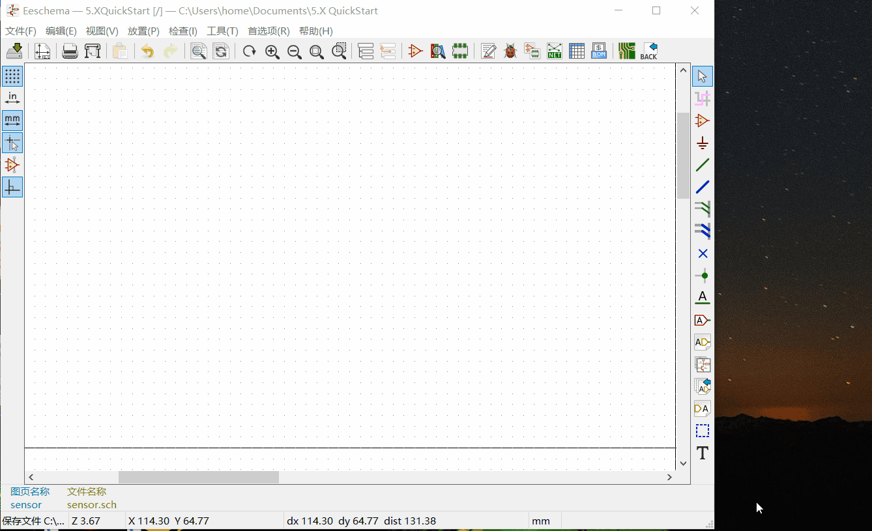872x531 pixels.
Task: Expand the 视图(V) menu
Action: (102, 31)
